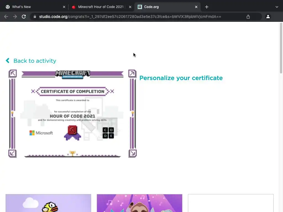Expand the tab search chevron
This screenshot has height=212, width=283.
277,7
